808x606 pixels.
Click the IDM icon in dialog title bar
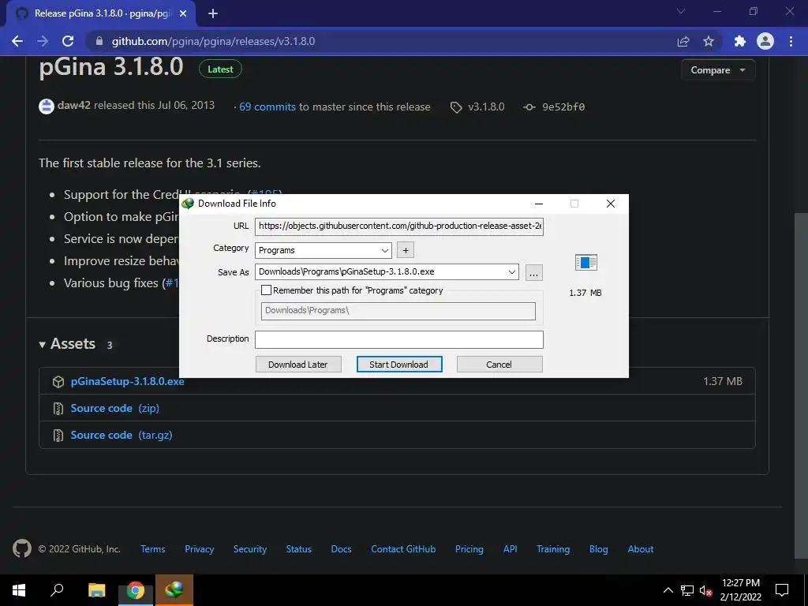188,204
